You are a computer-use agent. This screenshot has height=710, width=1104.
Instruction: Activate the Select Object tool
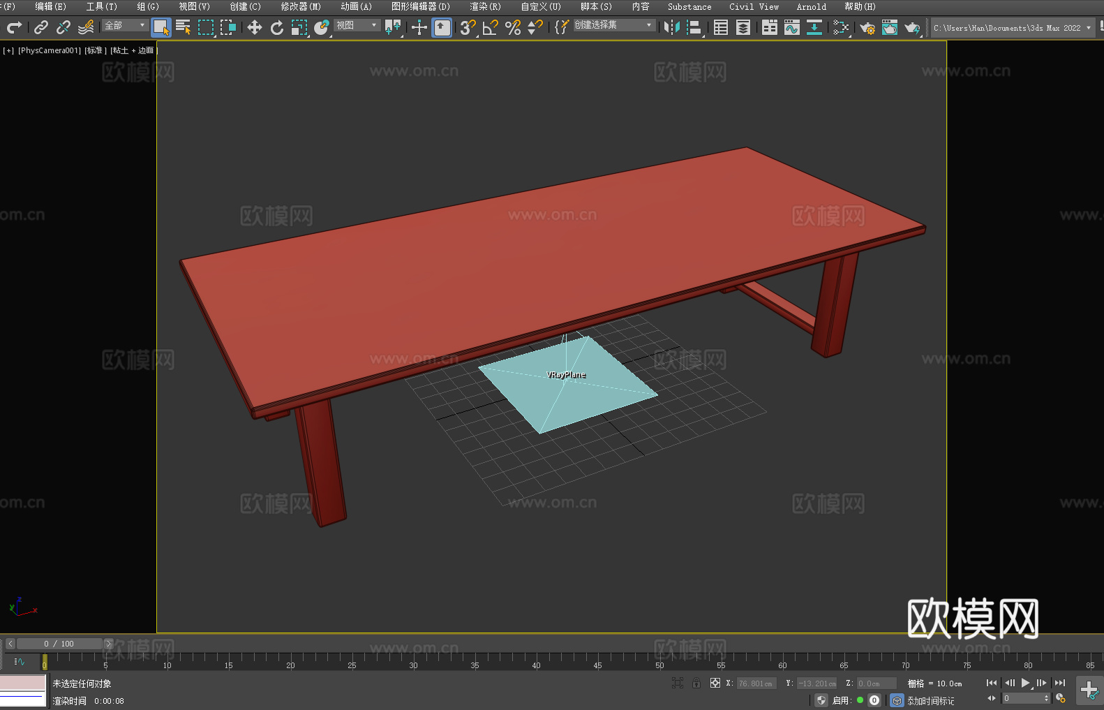[161, 27]
